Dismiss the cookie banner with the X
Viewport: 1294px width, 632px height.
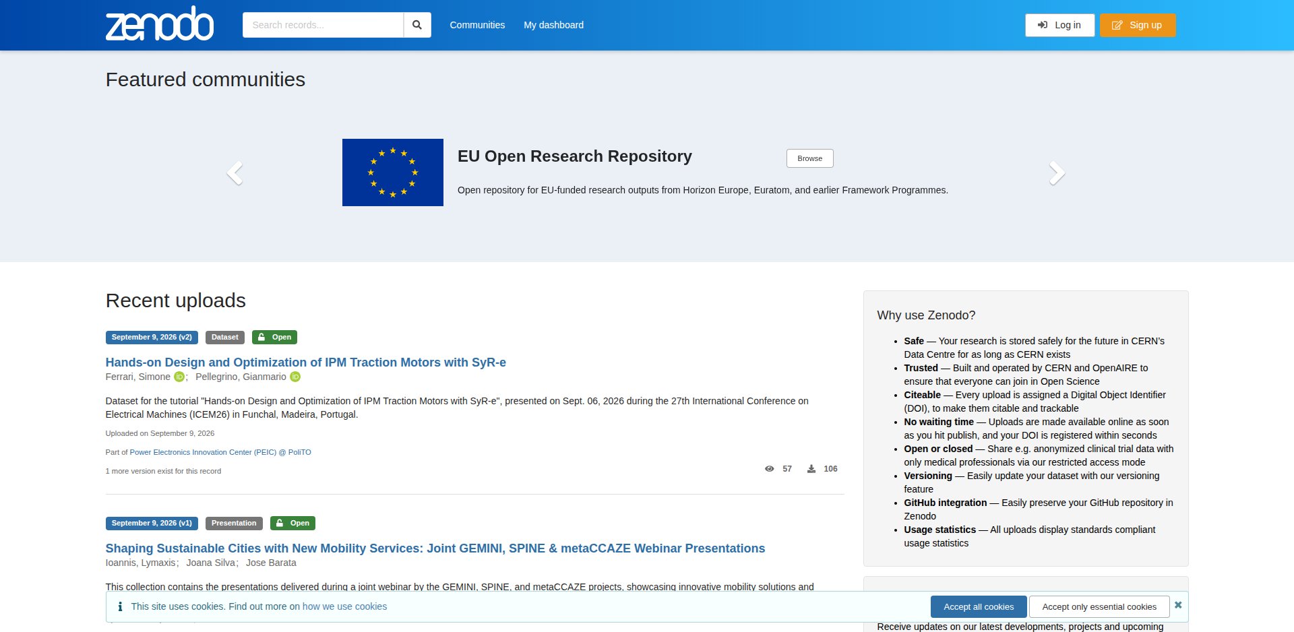point(1178,605)
